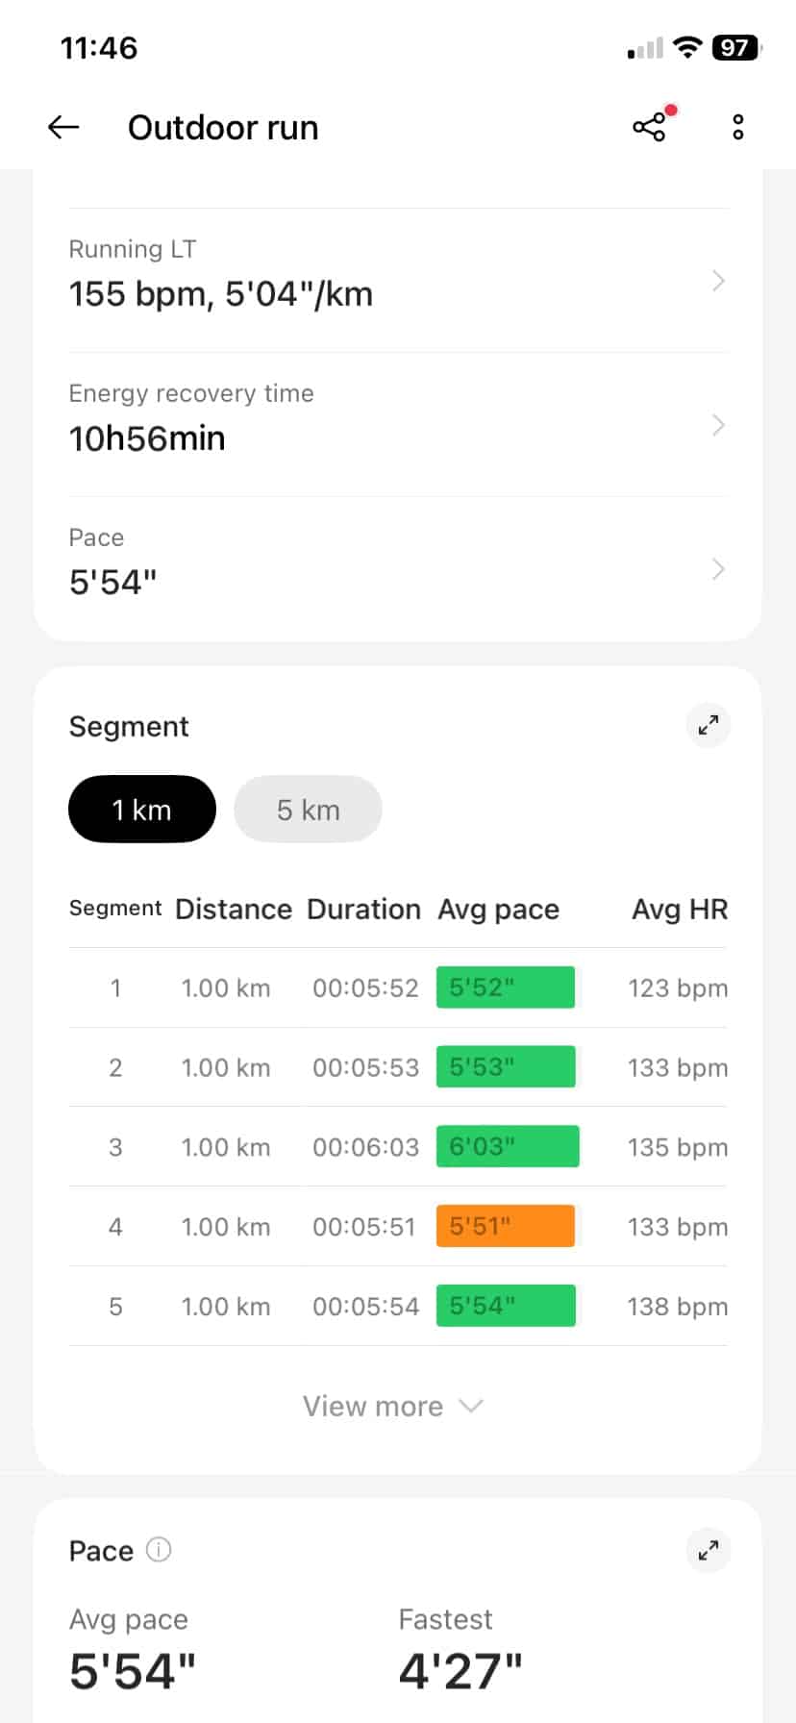Image resolution: width=796 pixels, height=1723 pixels.
Task: Tap the back arrow icon
Action: coord(63,127)
